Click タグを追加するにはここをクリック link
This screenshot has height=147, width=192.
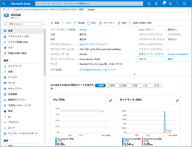pos(98,70)
